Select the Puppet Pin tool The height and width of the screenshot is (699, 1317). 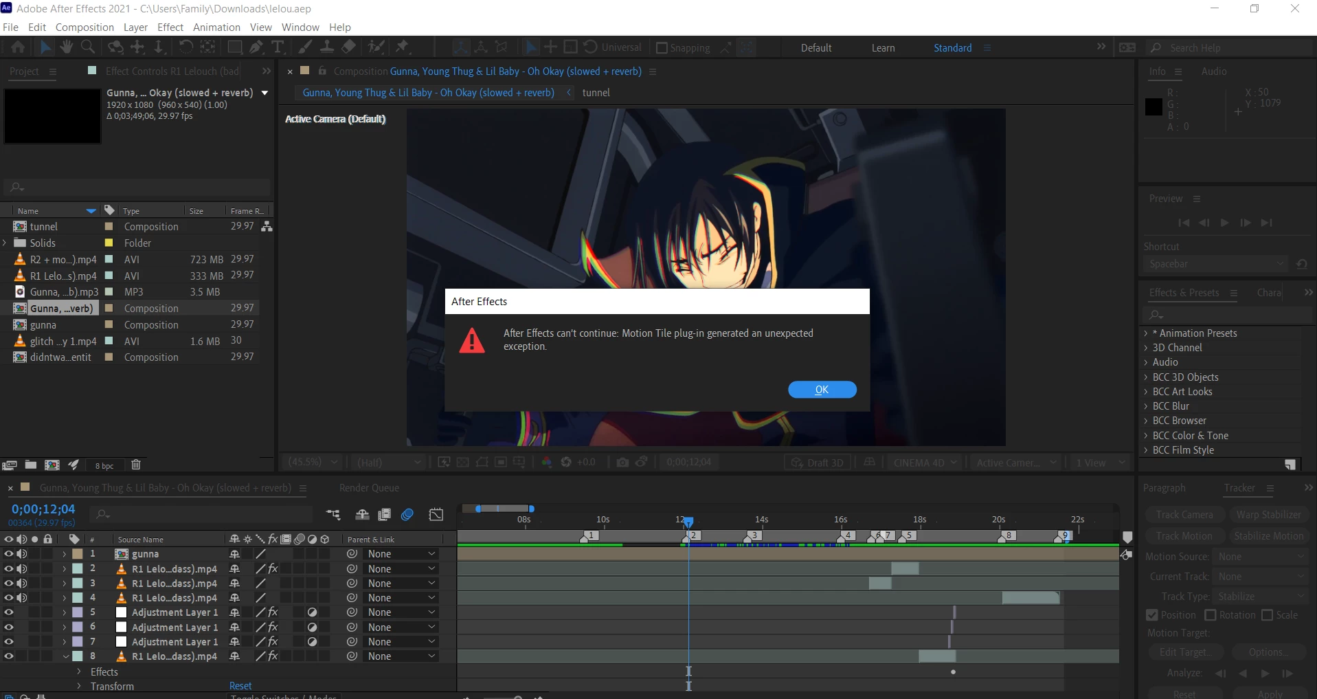[403, 47]
